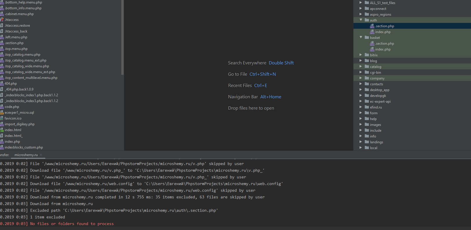The height and width of the screenshot is (230, 471).
Task: Select .left.menu.php in the file list
Action: [x=16, y=37]
